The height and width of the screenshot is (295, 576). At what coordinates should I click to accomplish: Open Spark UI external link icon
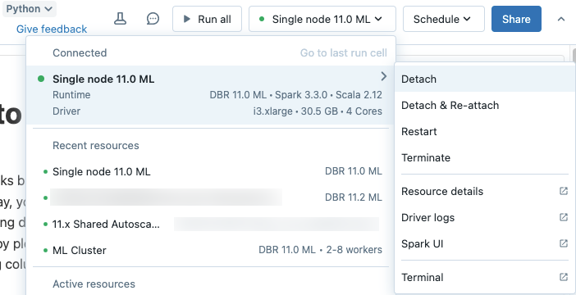point(564,243)
